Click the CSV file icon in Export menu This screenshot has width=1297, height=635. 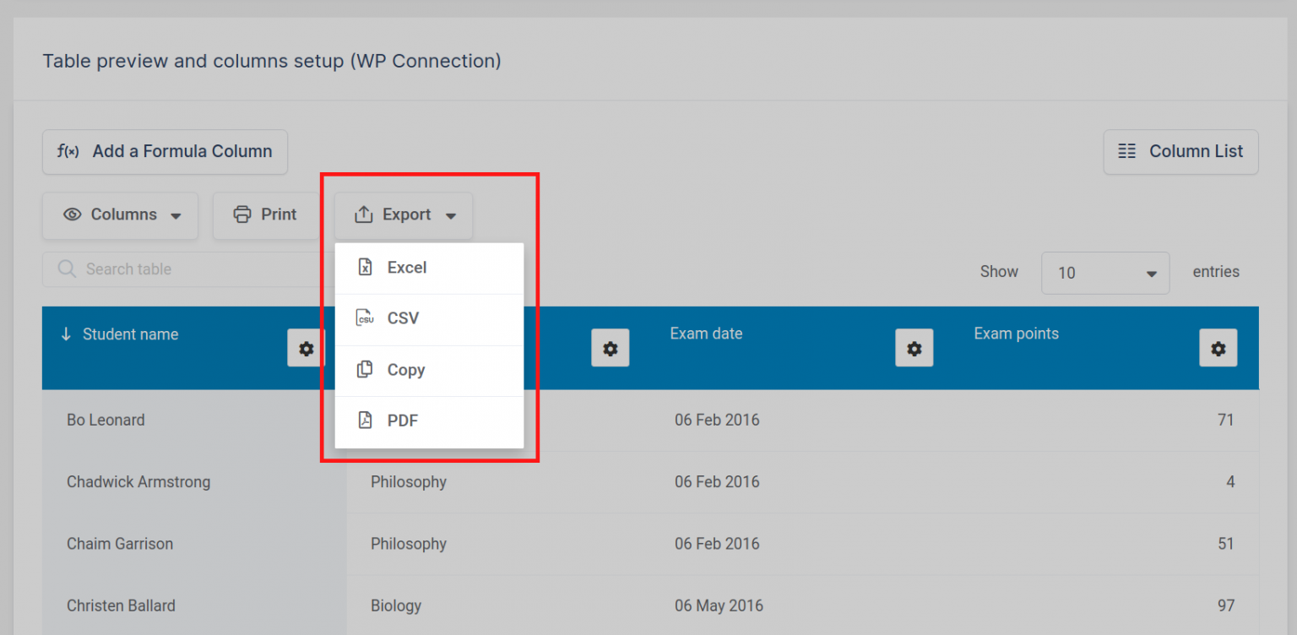[x=365, y=318]
